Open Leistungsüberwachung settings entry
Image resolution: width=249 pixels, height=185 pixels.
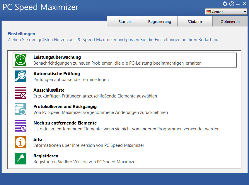[x=125, y=60]
